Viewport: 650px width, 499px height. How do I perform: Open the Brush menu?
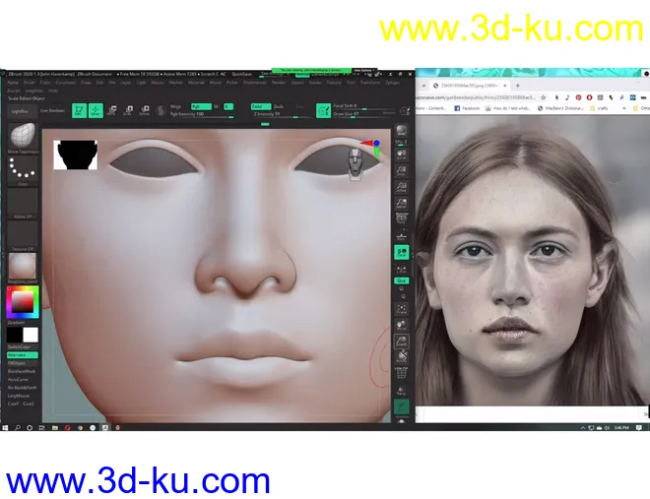30,83
